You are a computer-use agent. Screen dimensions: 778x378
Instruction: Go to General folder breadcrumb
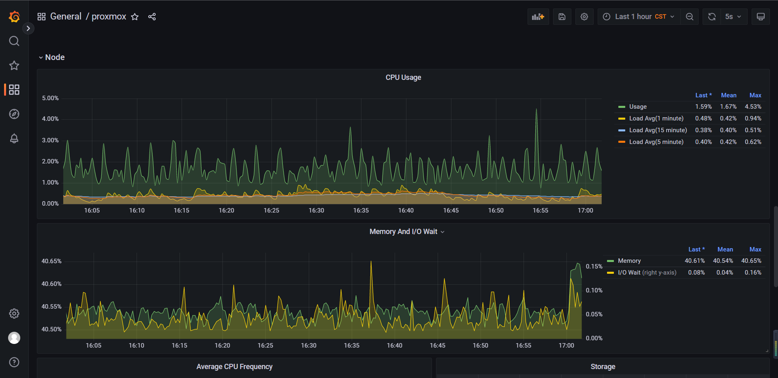point(66,17)
